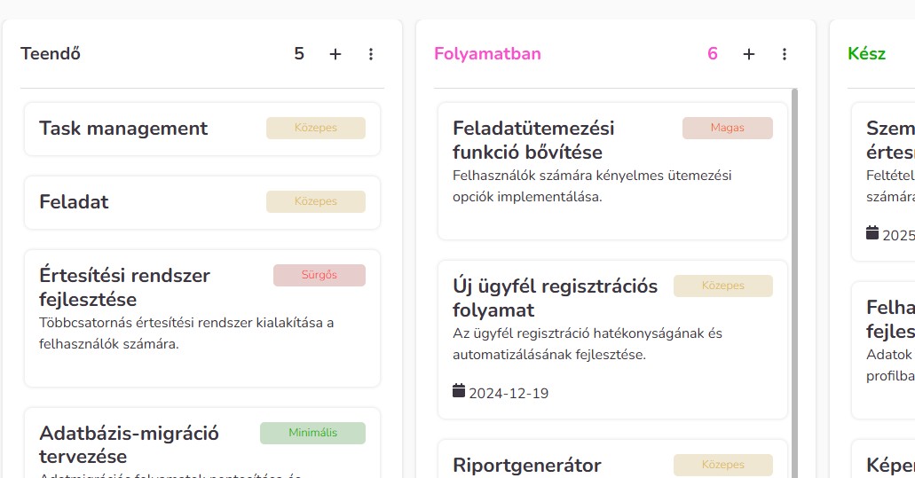Open Új ügyfél regisztrációs folyamat card

(x=555, y=298)
